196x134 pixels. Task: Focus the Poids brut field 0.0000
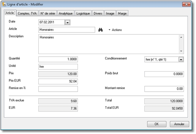click(x=164, y=74)
